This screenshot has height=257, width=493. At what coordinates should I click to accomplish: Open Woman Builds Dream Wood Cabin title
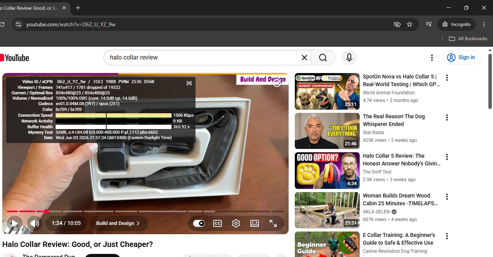point(400,199)
